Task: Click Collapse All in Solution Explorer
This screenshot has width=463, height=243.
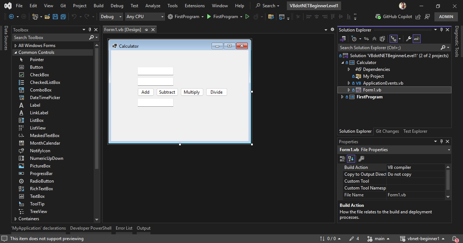Action: (374, 39)
